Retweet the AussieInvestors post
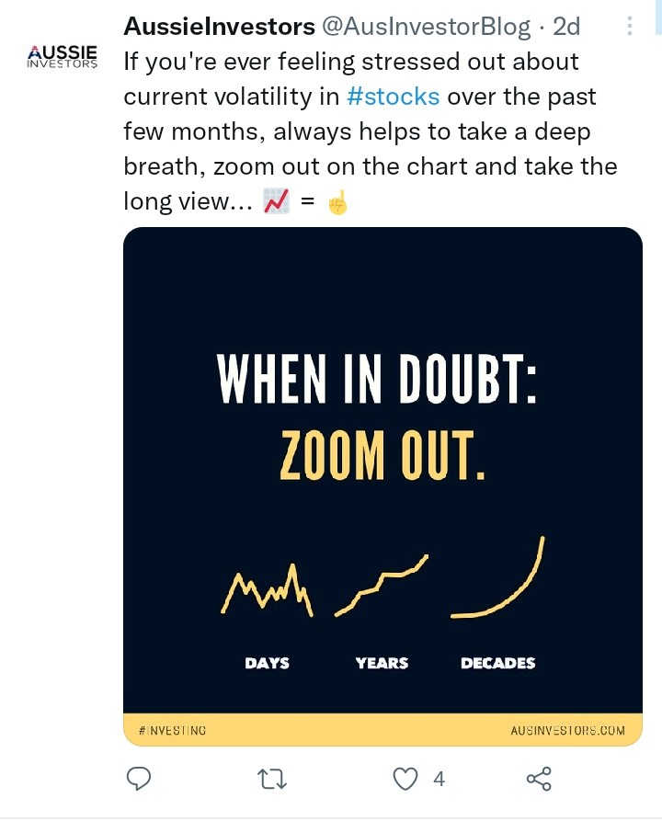 (x=271, y=780)
